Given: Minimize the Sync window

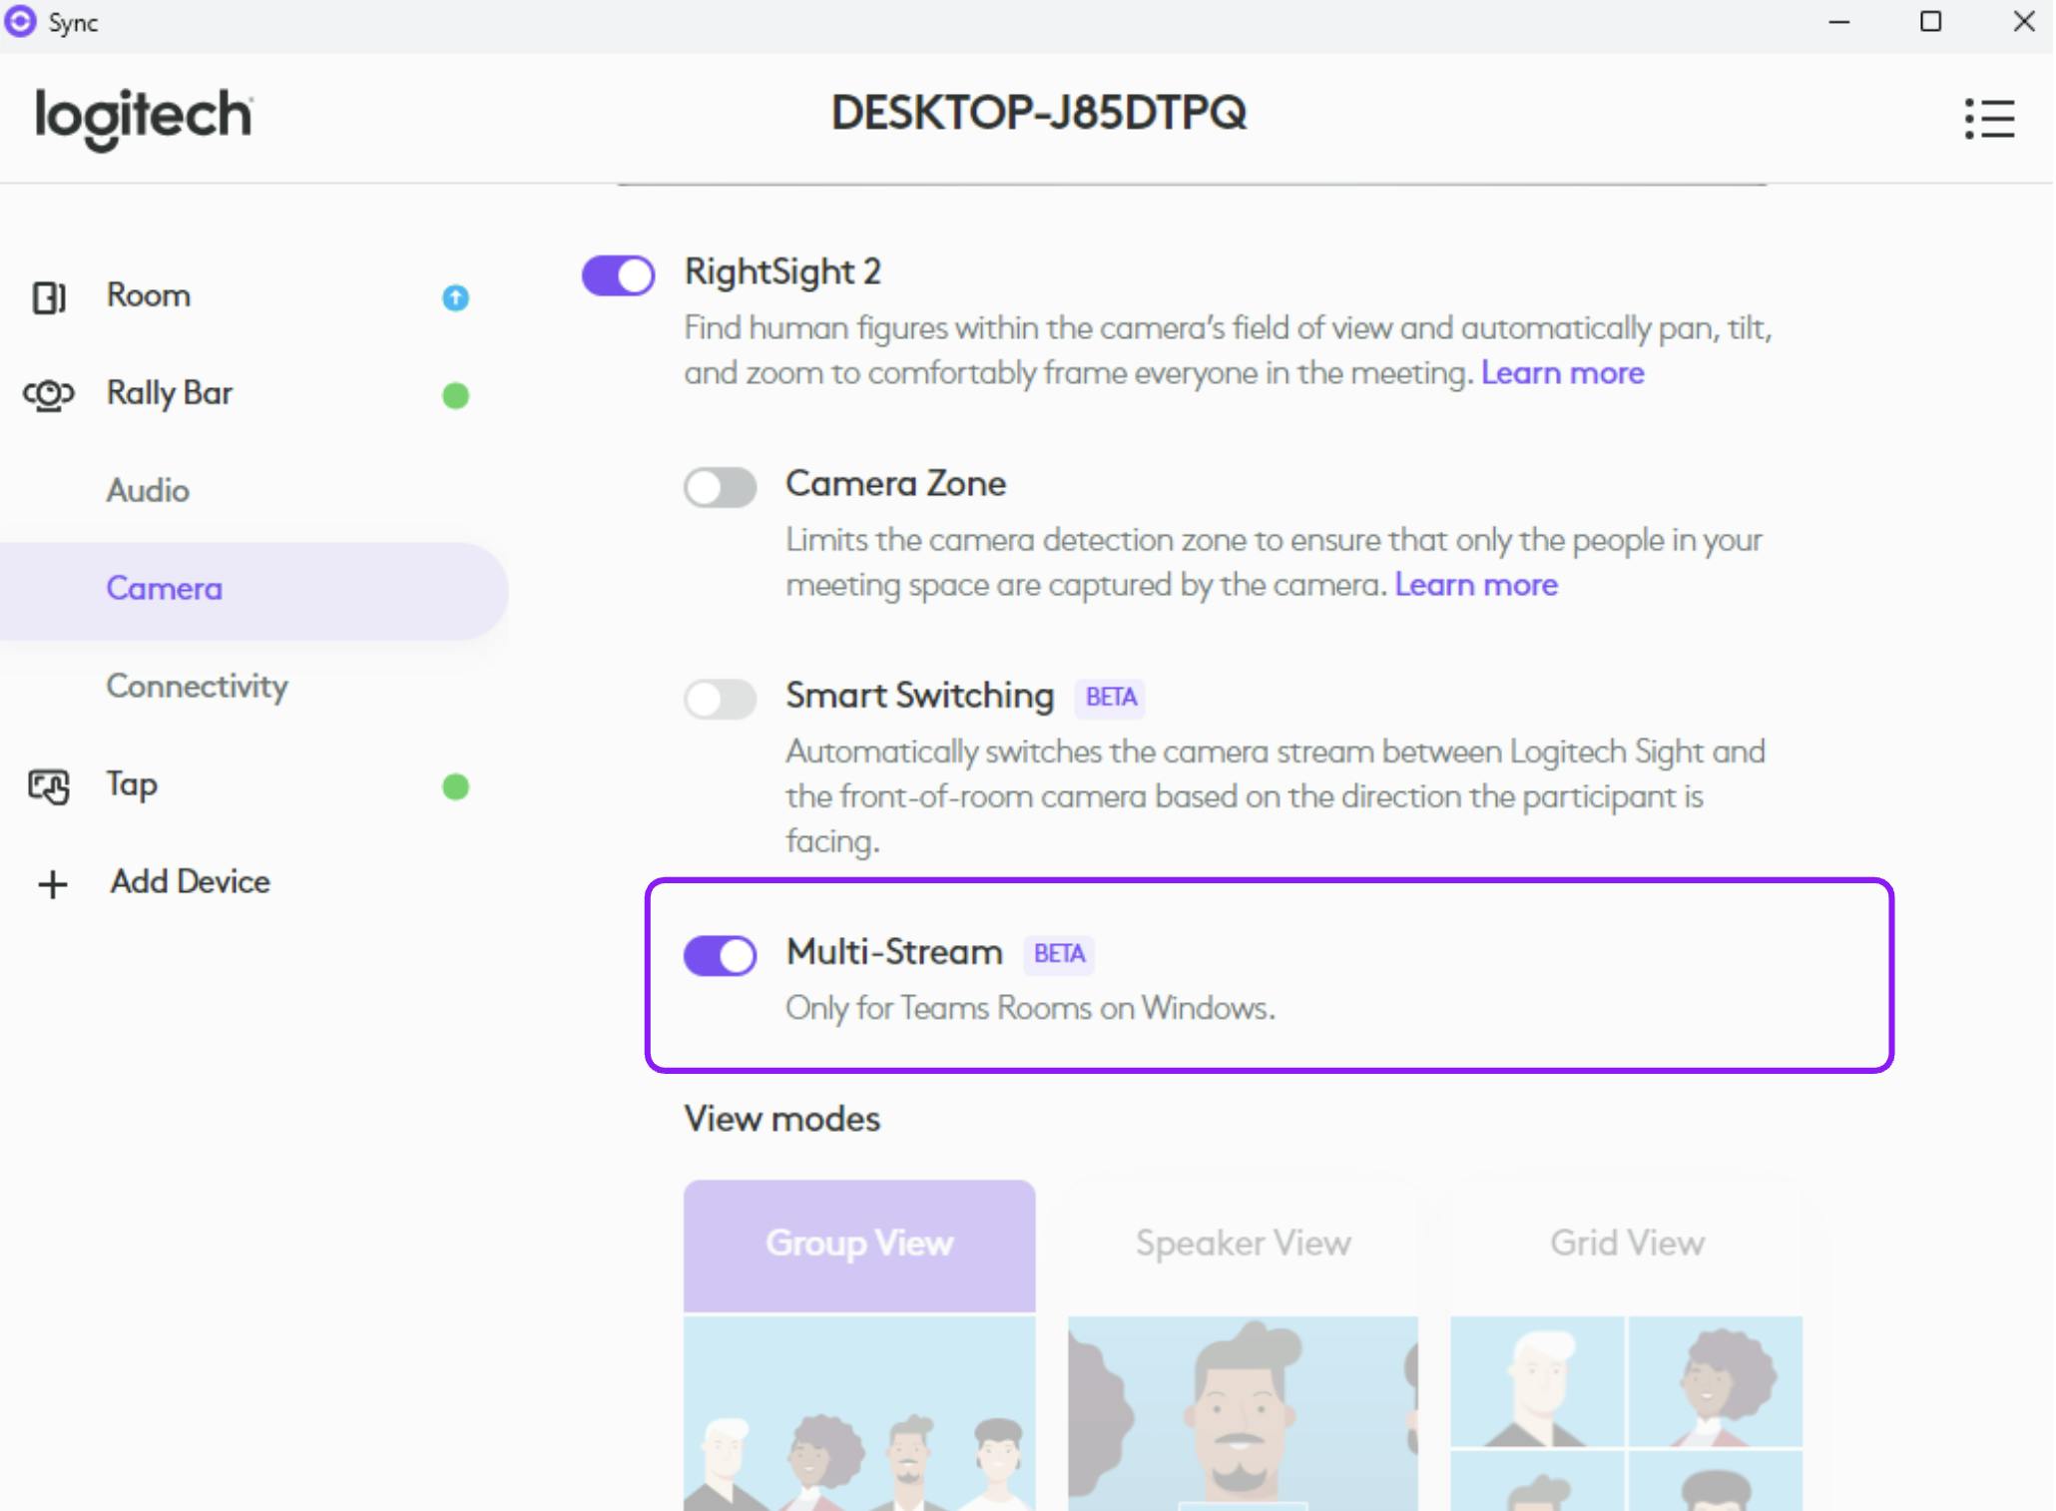Looking at the screenshot, I should [x=1839, y=22].
